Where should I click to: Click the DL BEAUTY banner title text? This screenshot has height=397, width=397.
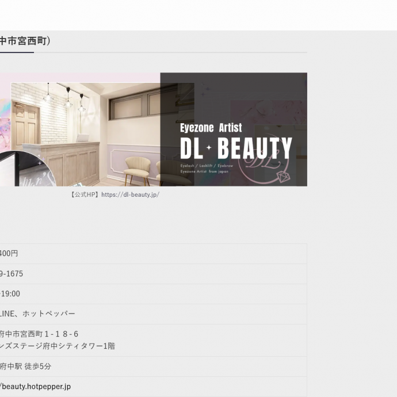(x=236, y=148)
